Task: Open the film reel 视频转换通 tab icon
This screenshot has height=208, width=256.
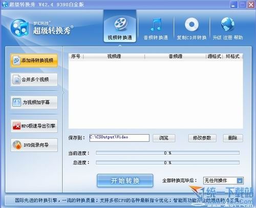Action: [x=120, y=24]
